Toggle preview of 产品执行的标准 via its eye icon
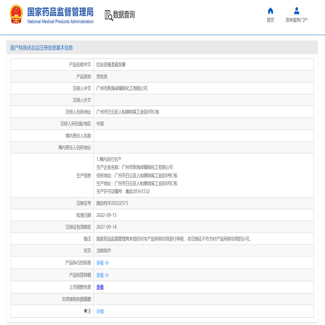Viewport: 325px width, 325px height. point(107,263)
